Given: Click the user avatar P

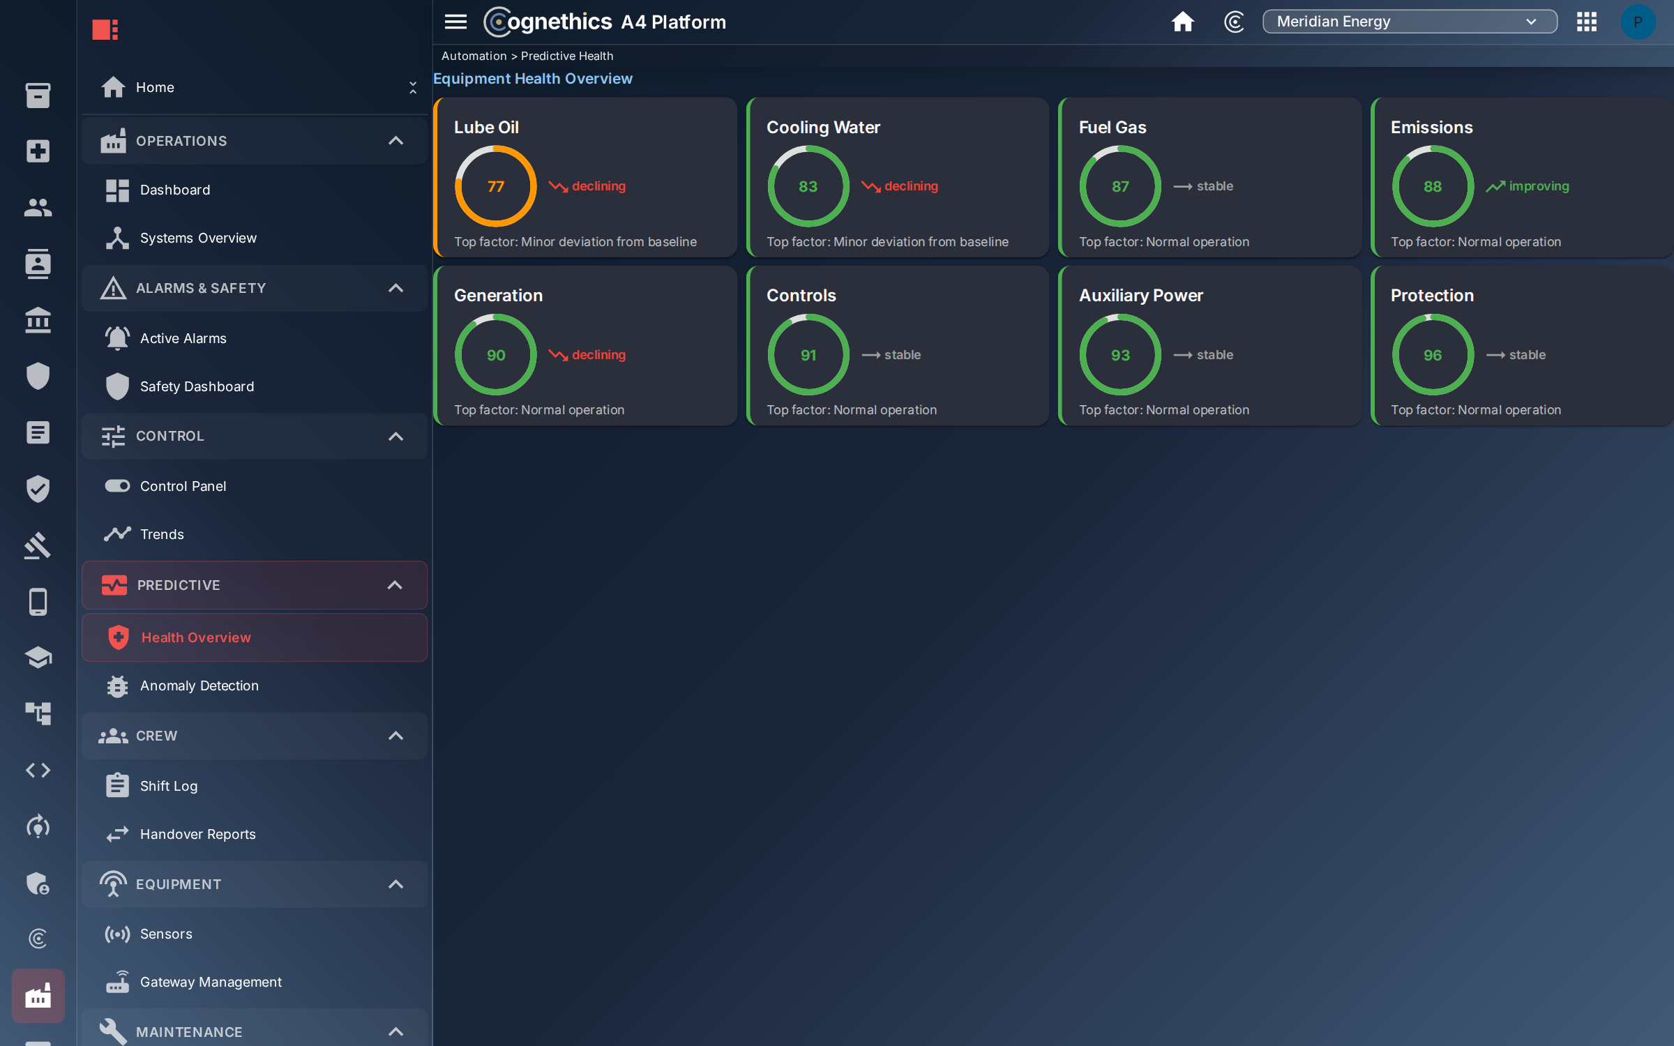Looking at the screenshot, I should click(1638, 22).
